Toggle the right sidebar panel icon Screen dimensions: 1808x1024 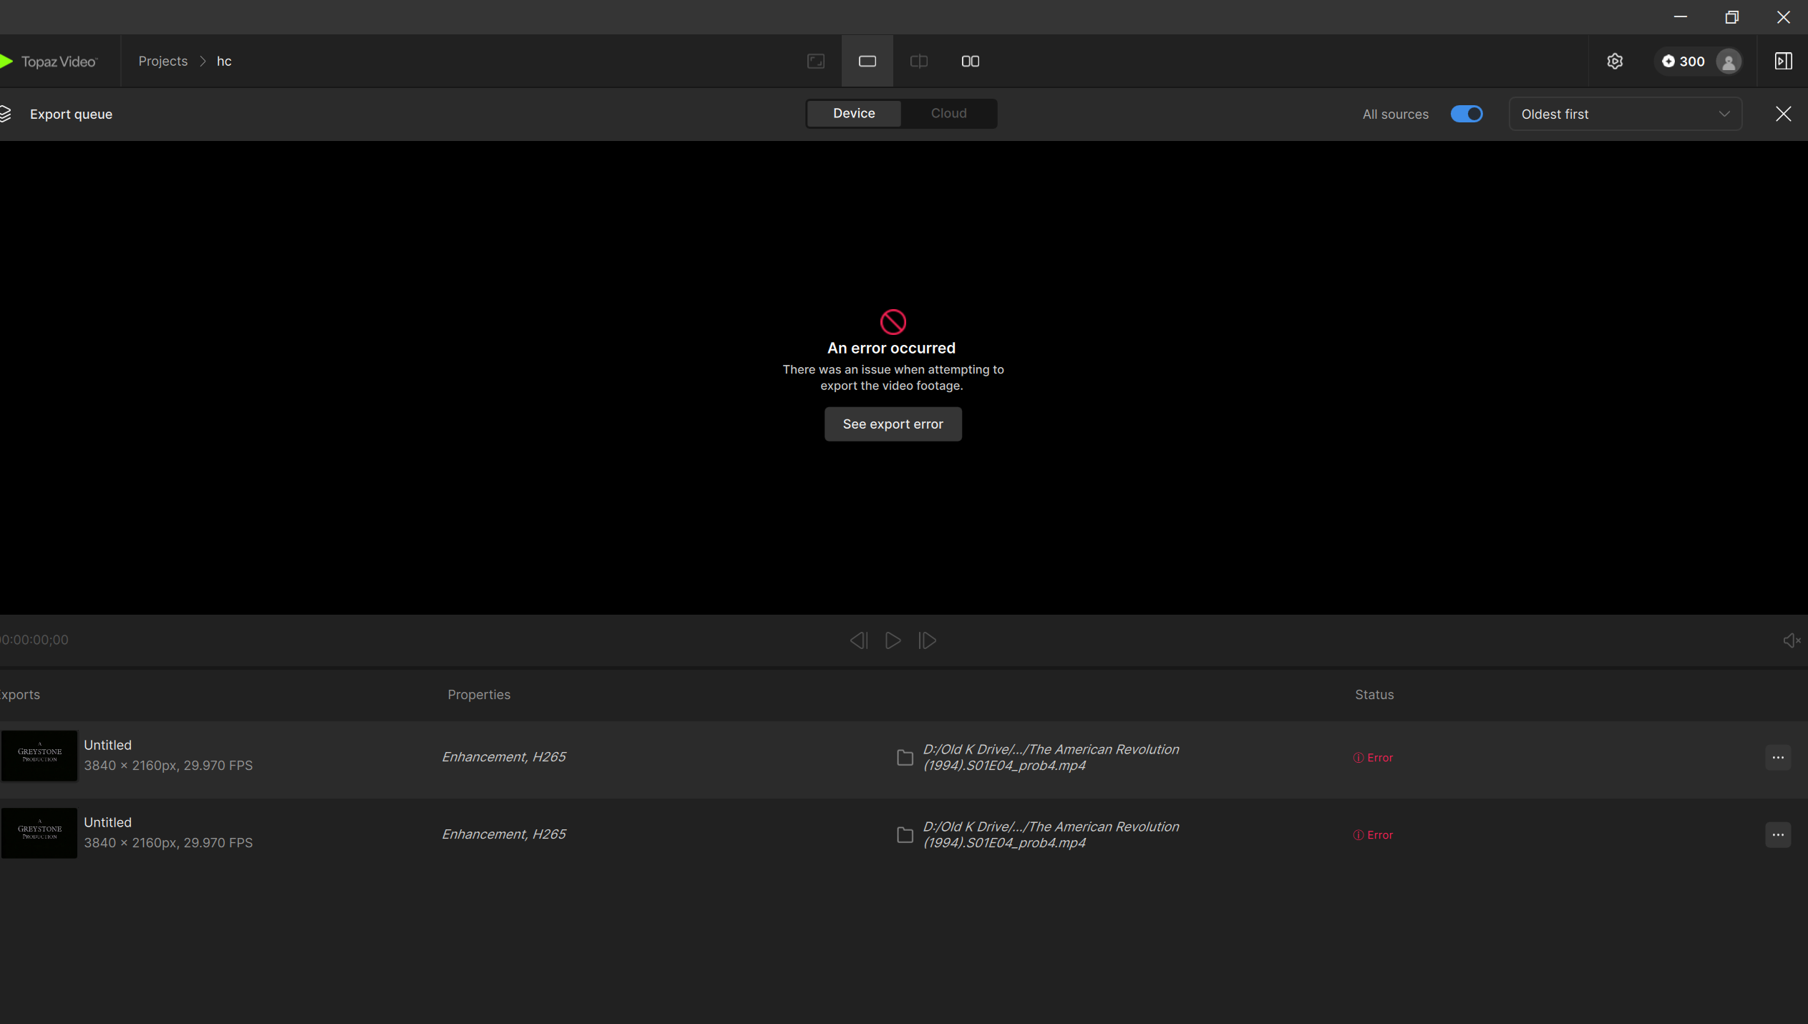pyautogui.click(x=1783, y=62)
